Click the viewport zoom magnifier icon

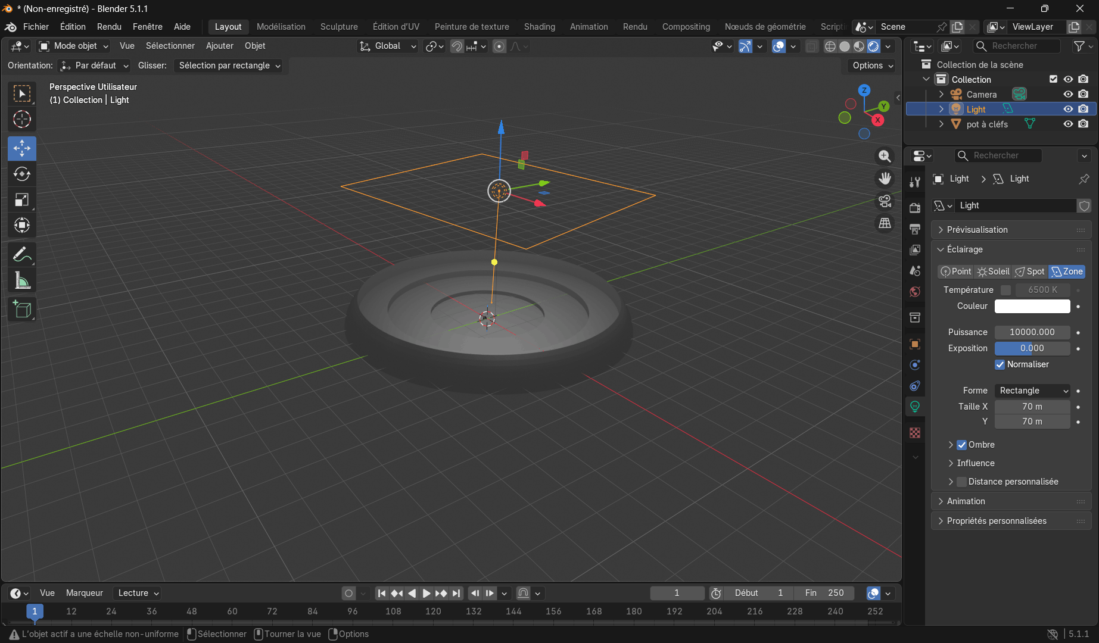coord(885,156)
